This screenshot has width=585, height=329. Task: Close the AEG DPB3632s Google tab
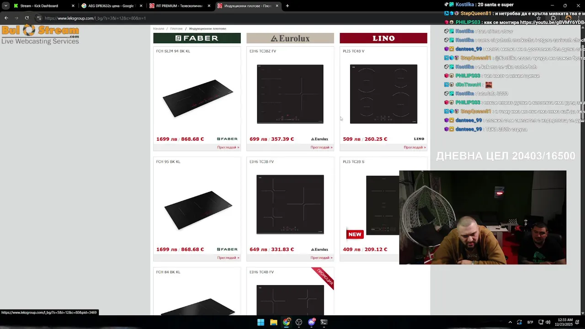(141, 6)
